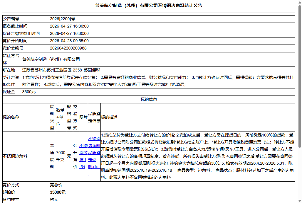This screenshot has height=203, width=302.
Task: Click the 公开竞价 transaction mode cell
Action: pyautogui.click(x=76, y=156)
